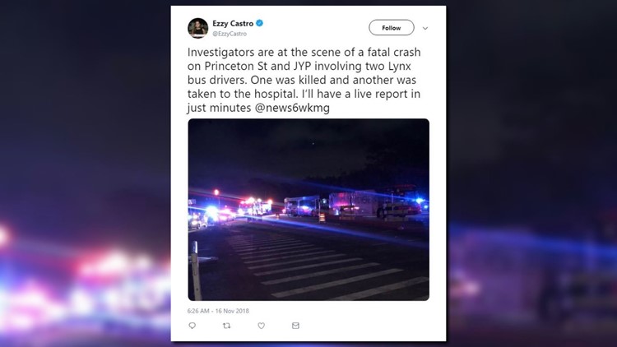Image resolution: width=617 pixels, height=347 pixels.
Task: Click the word 'hospital' in tweet
Action: pos(276,94)
